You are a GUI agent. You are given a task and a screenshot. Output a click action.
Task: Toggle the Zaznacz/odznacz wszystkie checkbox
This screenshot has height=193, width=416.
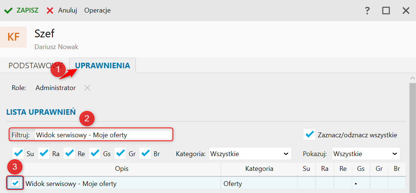(309, 135)
